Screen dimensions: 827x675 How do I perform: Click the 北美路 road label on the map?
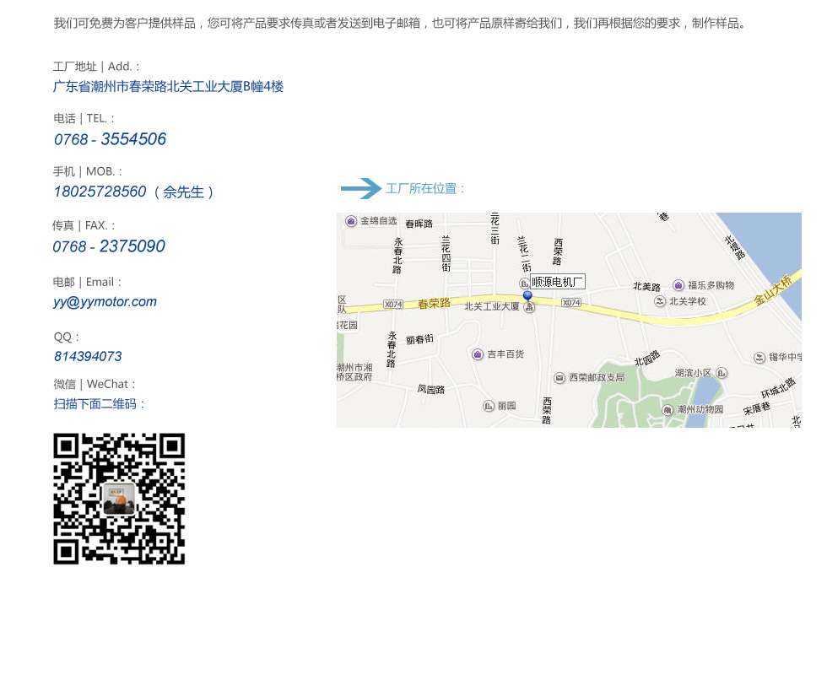(x=646, y=286)
